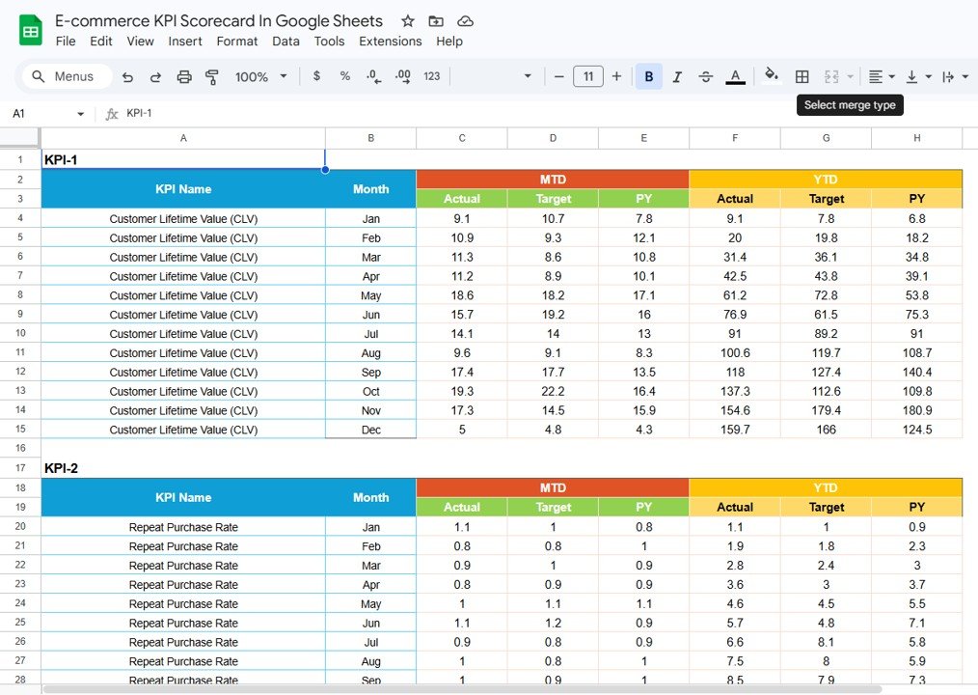Open the zoom level dropdown
The image size is (978, 695).
point(259,76)
